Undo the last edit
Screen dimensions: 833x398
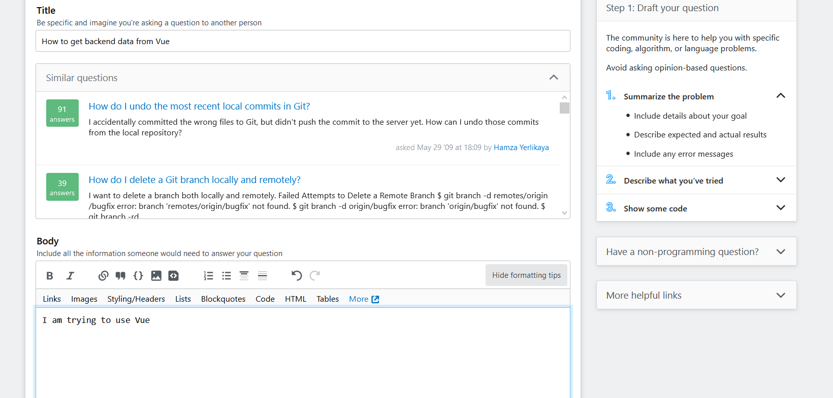pyautogui.click(x=297, y=276)
